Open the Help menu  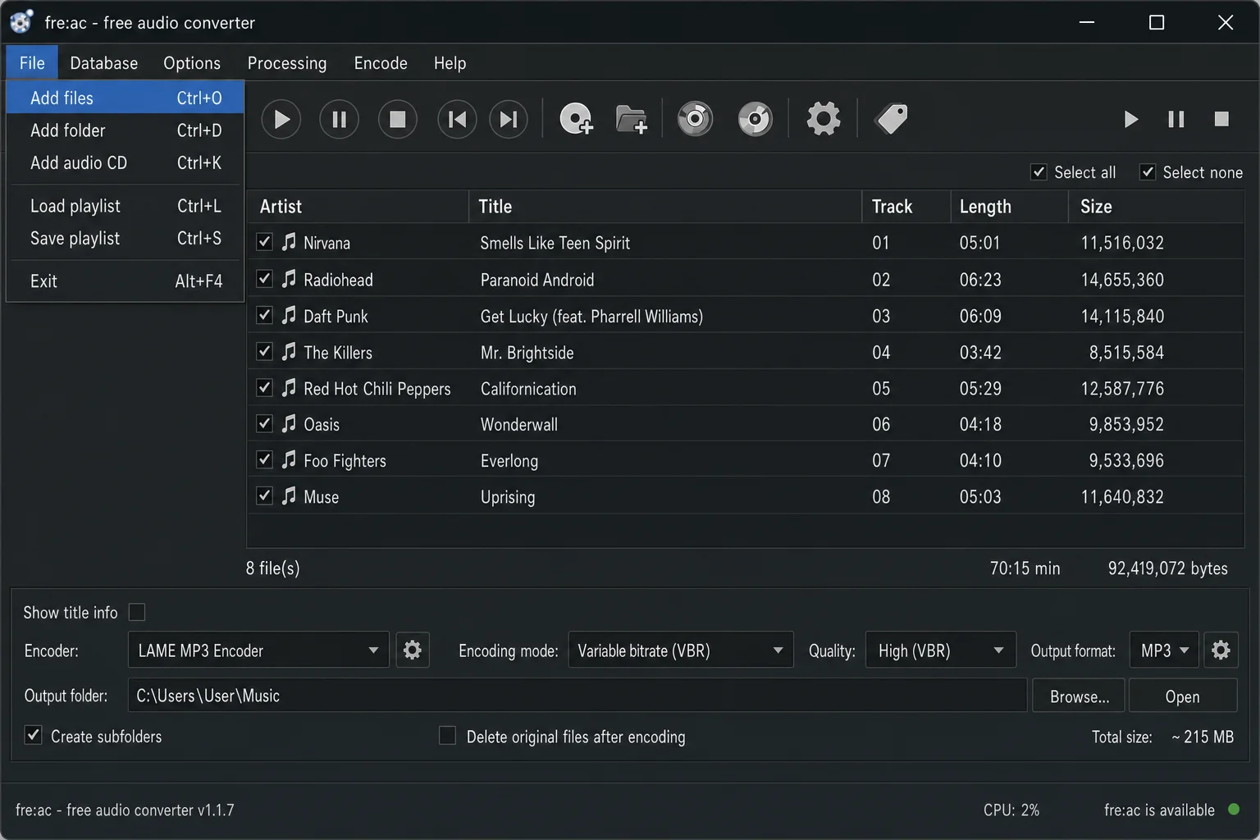[x=450, y=63]
